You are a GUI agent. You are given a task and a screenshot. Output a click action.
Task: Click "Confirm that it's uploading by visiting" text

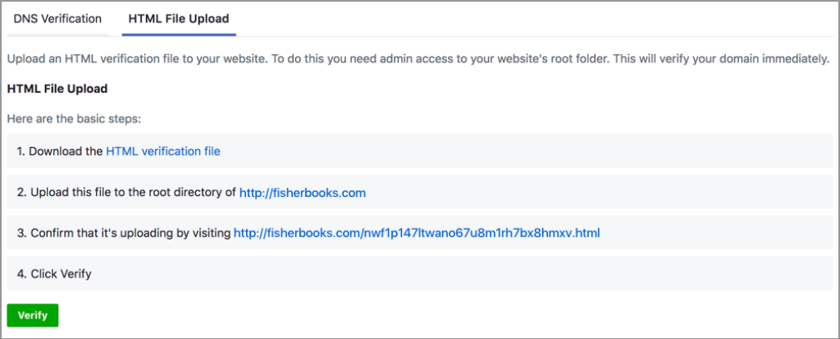125,233
